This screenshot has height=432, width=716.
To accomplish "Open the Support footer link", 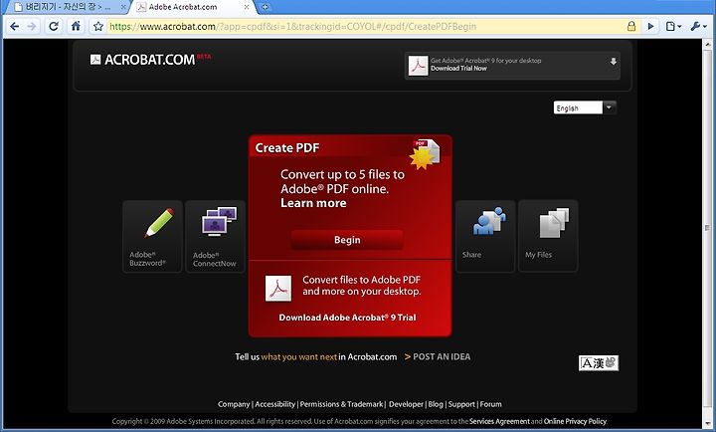I will click(461, 404).
